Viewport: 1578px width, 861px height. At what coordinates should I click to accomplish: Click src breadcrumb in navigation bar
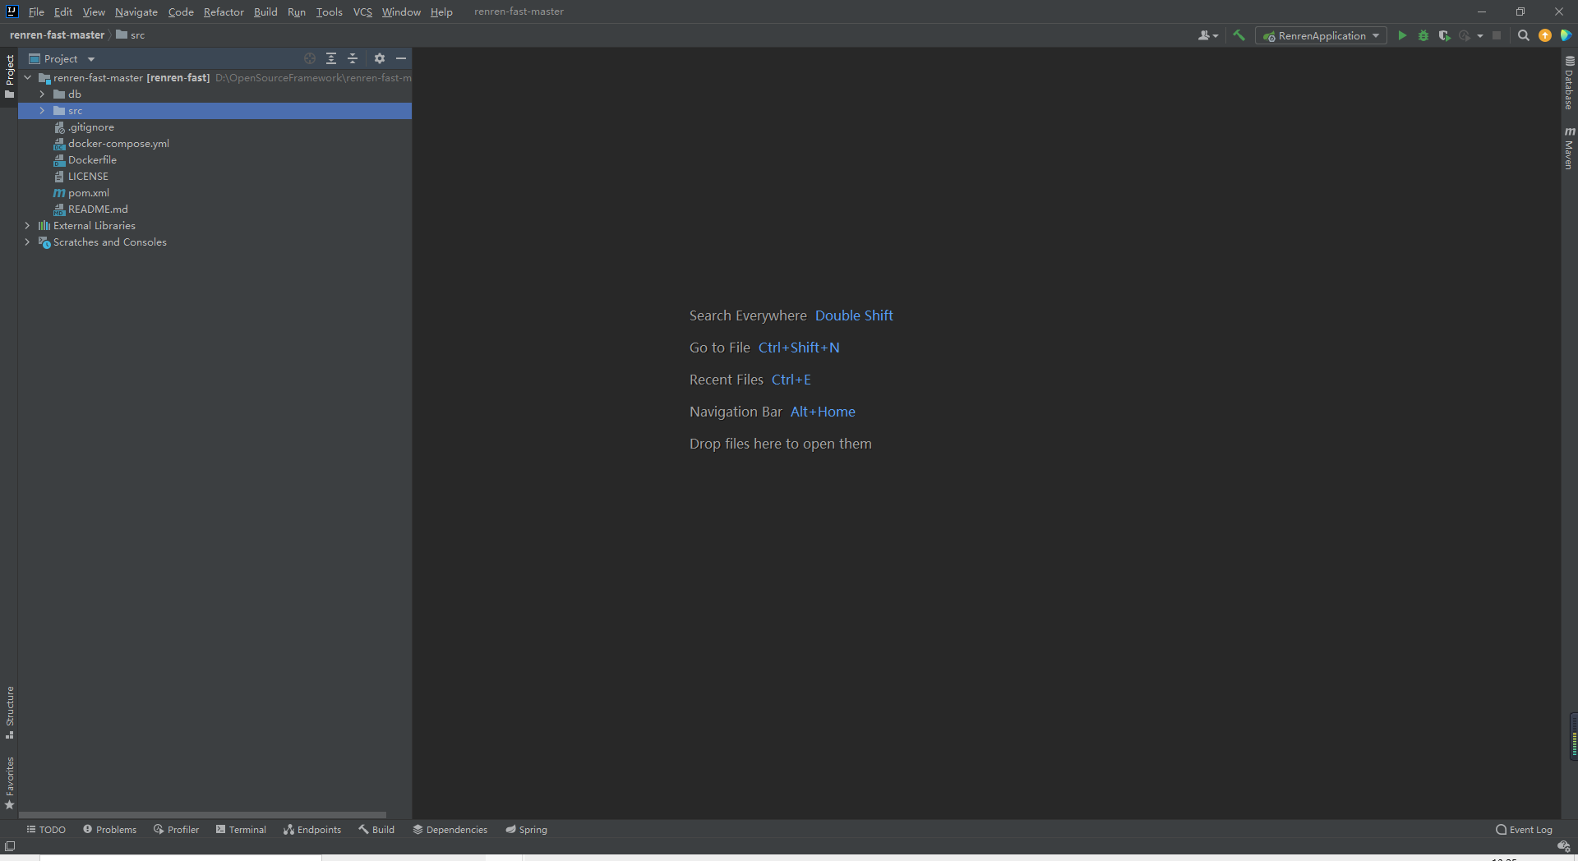[131, 35]
